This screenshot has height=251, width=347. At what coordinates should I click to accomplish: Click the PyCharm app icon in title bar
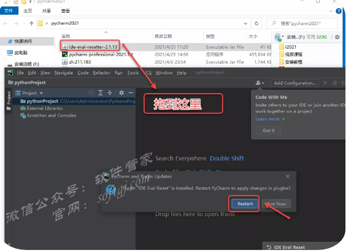pos(10,73)
